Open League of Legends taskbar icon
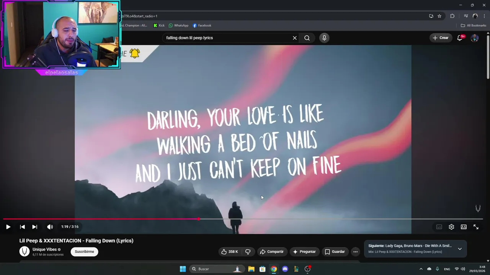Image resolution: width=490 pixels, height=275 pixels. [x=296, y=269]
